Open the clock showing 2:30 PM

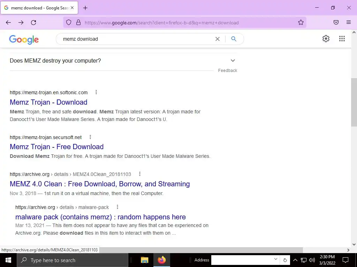tap(327, 260)
